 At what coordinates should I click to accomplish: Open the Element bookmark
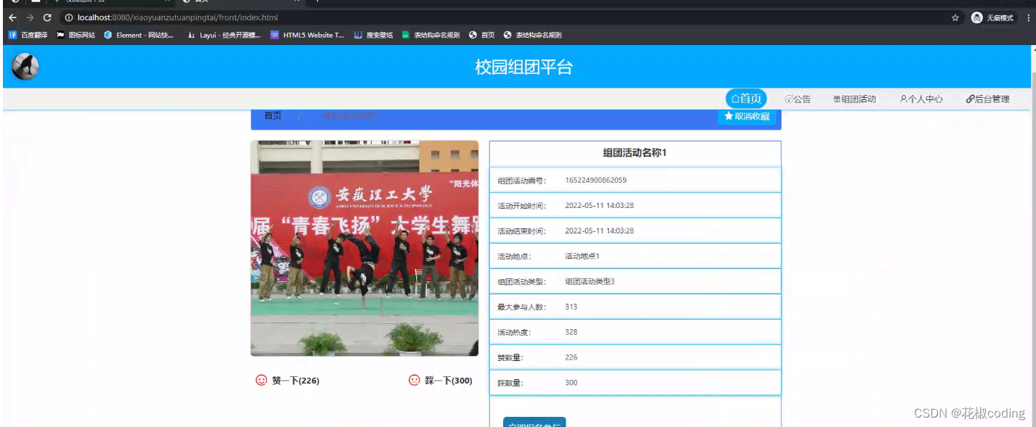click(x=139, y=35)
